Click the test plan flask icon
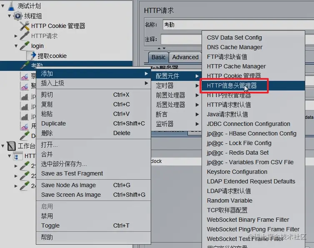Viewport: 314px width, 248px height. (12, 6)
